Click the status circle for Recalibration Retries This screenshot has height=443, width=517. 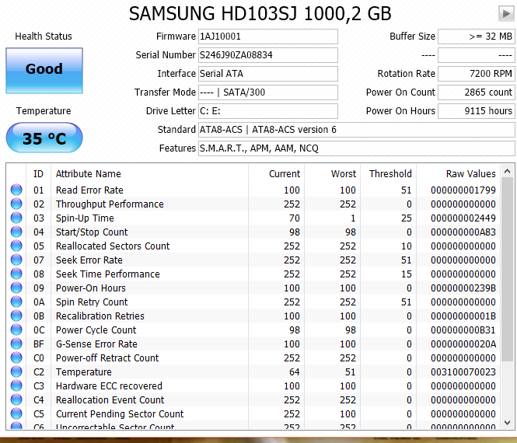(x=16, y=316)
